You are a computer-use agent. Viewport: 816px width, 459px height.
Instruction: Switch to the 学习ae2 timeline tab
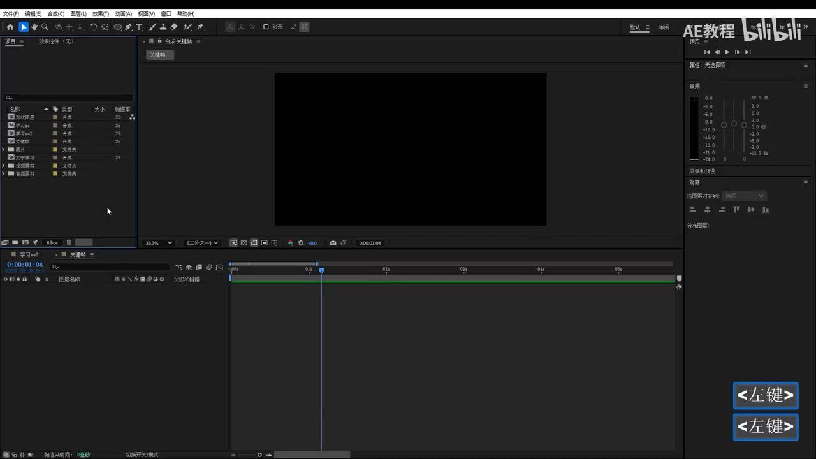[29, 255]
